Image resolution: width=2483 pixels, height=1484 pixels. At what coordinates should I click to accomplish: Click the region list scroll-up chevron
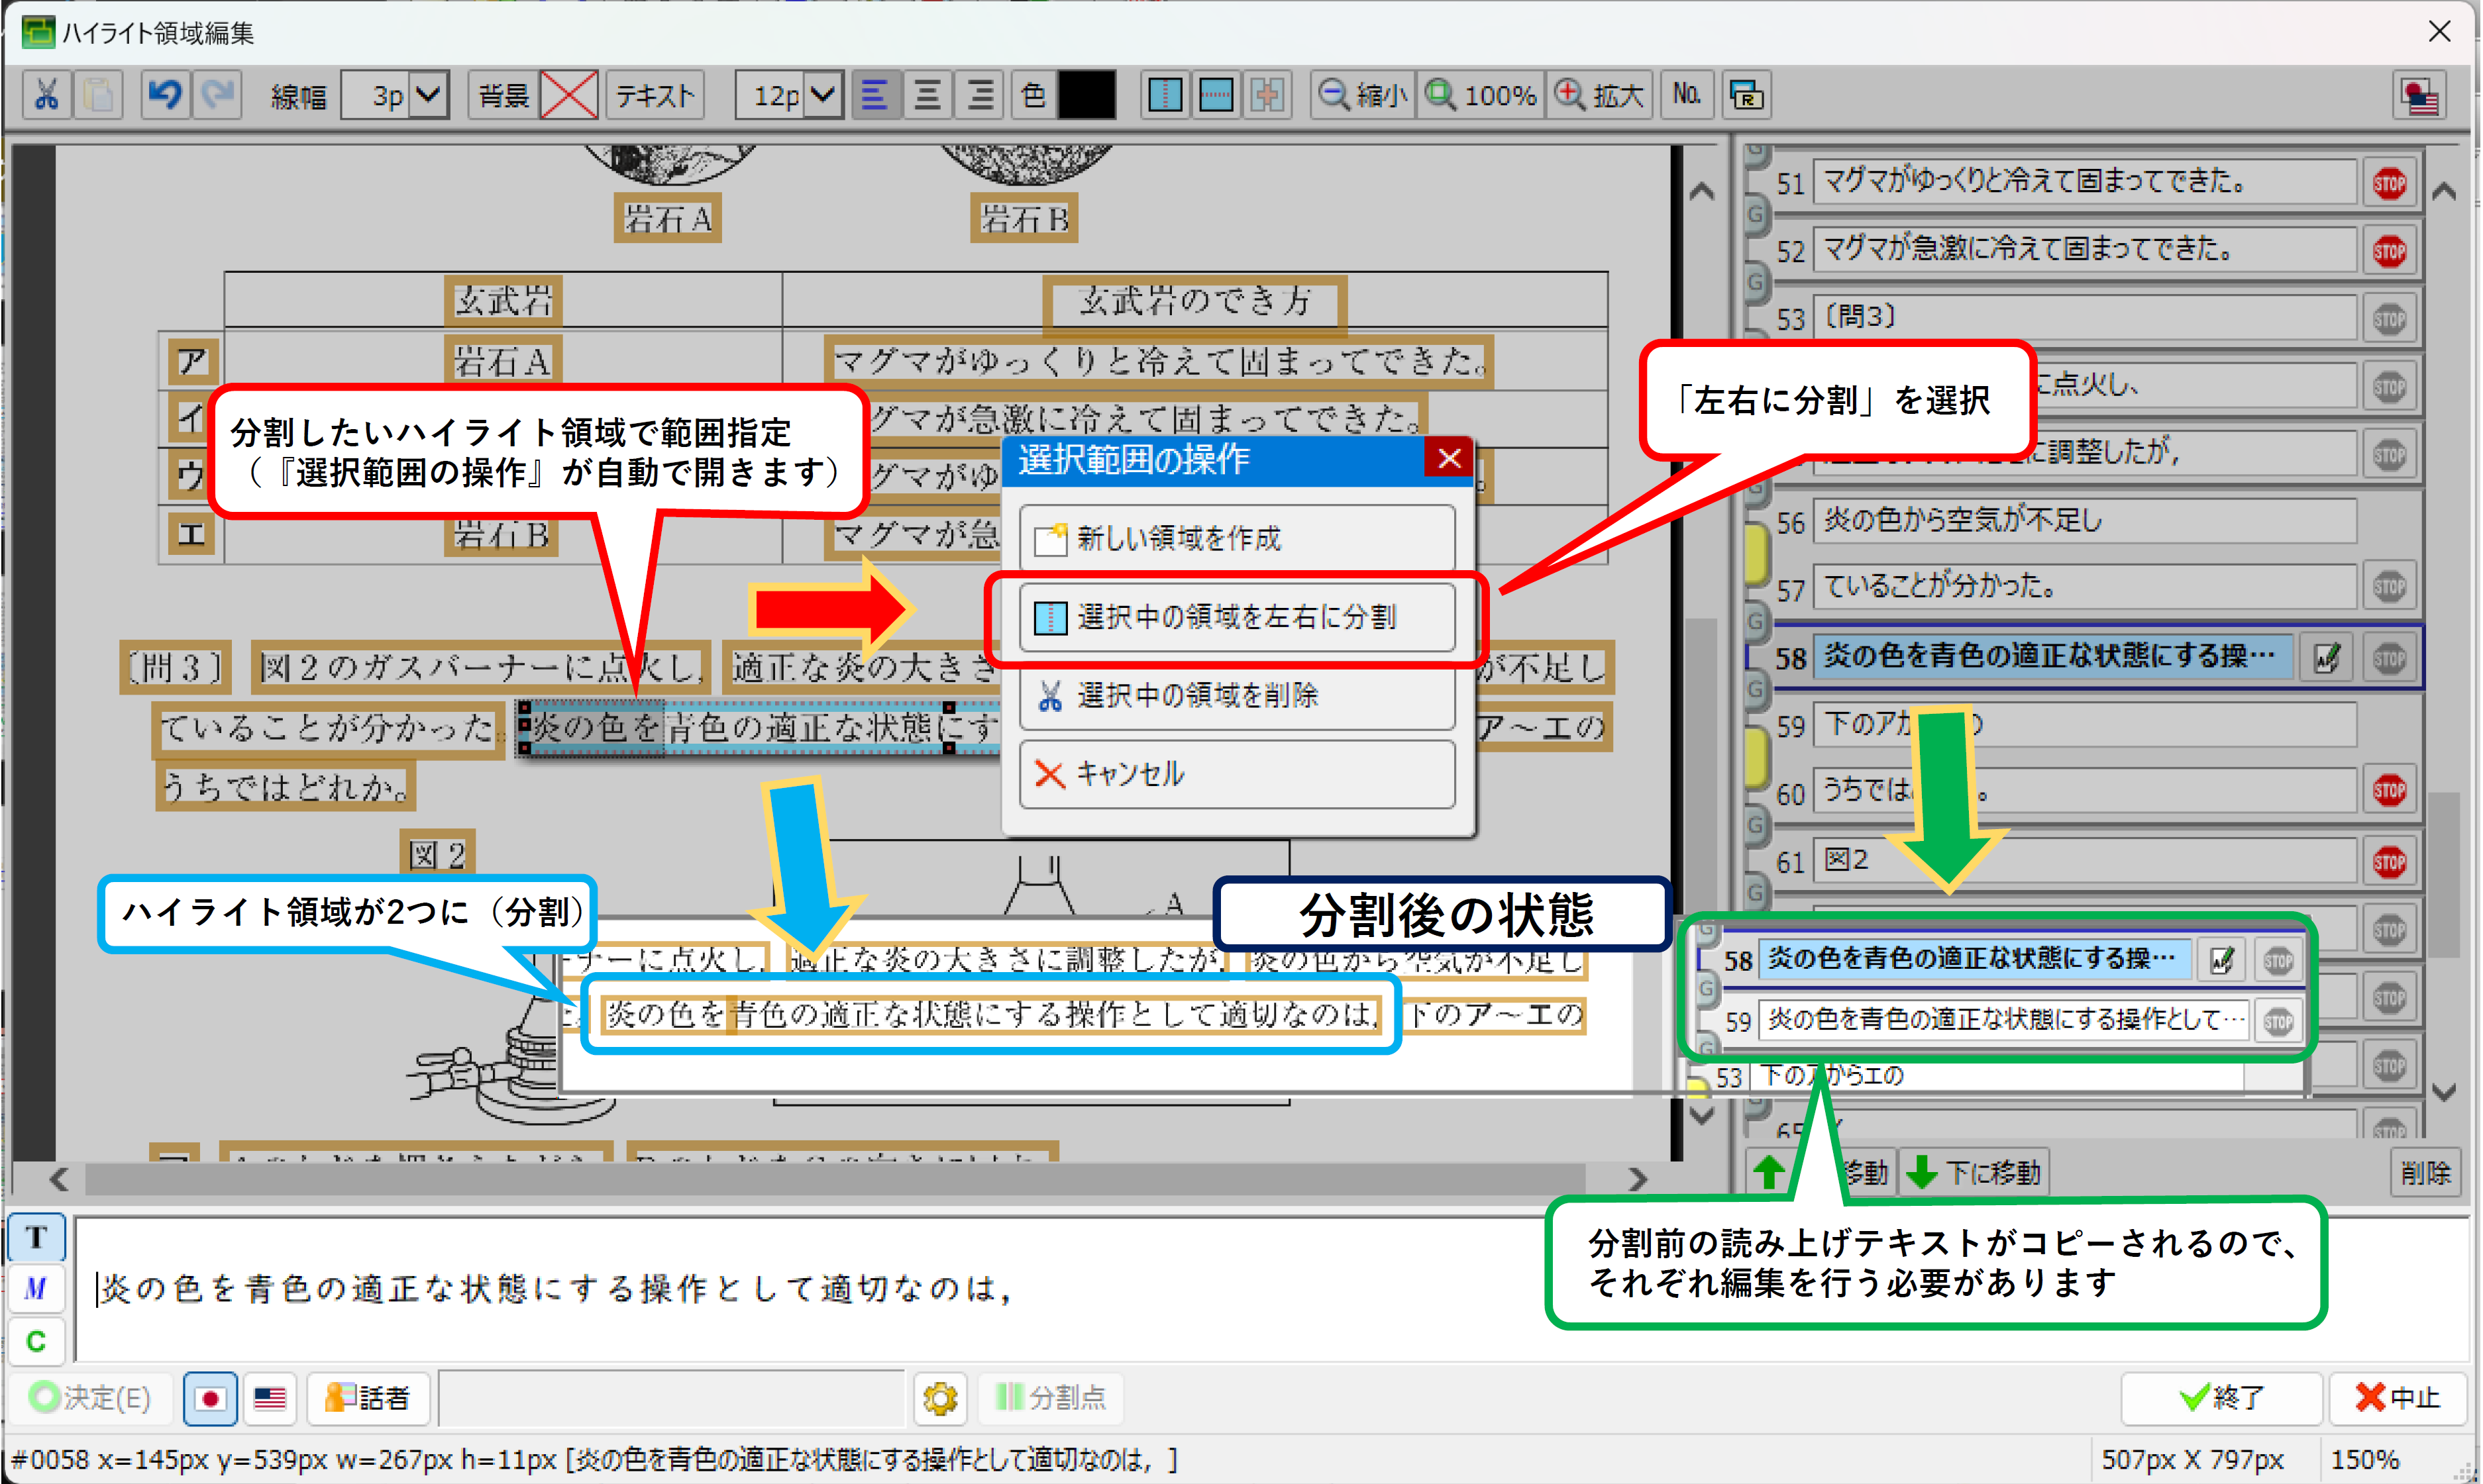2444,191
